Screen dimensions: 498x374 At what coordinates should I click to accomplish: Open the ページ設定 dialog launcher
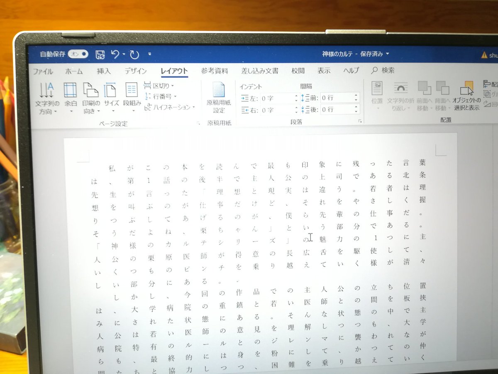[x=198, y=123]
